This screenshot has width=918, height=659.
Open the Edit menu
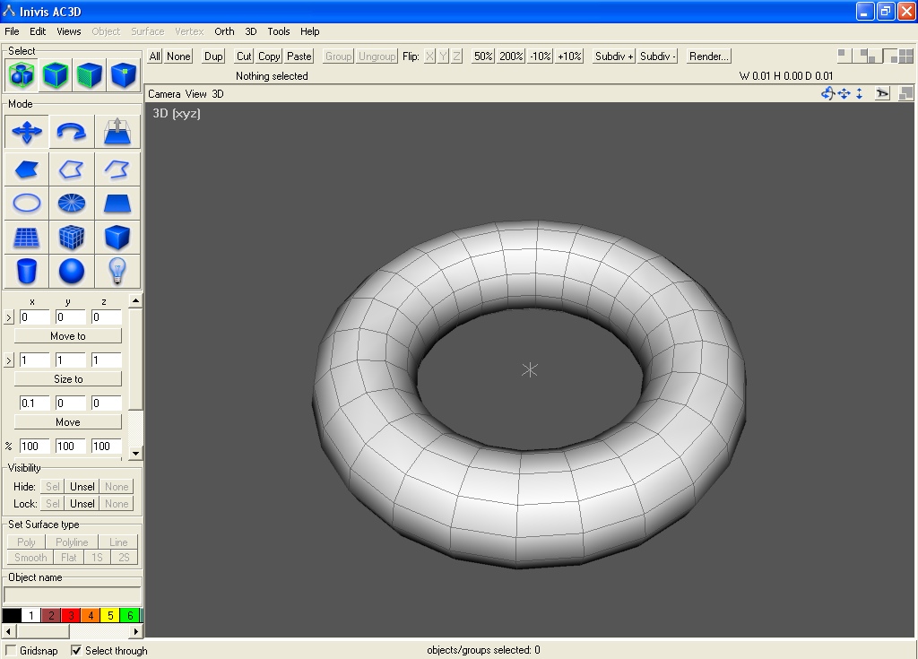tap(38, 31)
